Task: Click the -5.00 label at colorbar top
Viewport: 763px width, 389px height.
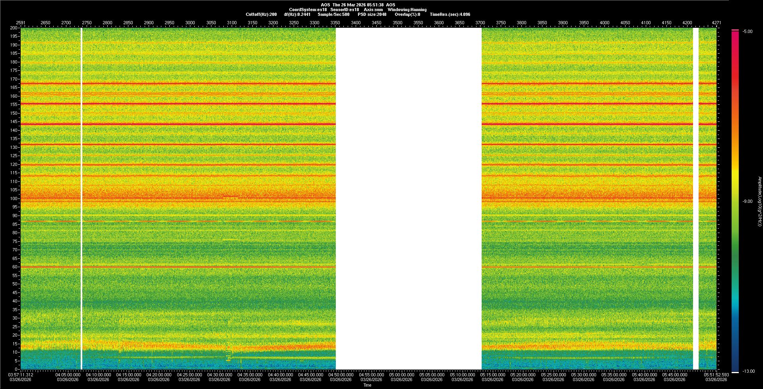Action: (x=748, y=32)
